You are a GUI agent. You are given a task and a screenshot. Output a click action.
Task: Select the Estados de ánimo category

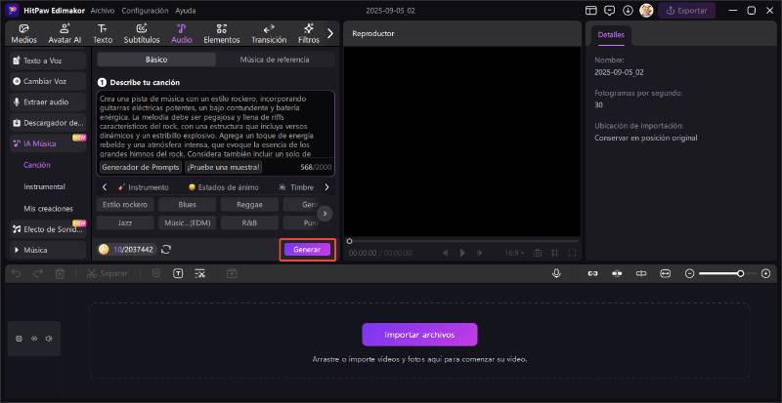[x=224, y=187]
